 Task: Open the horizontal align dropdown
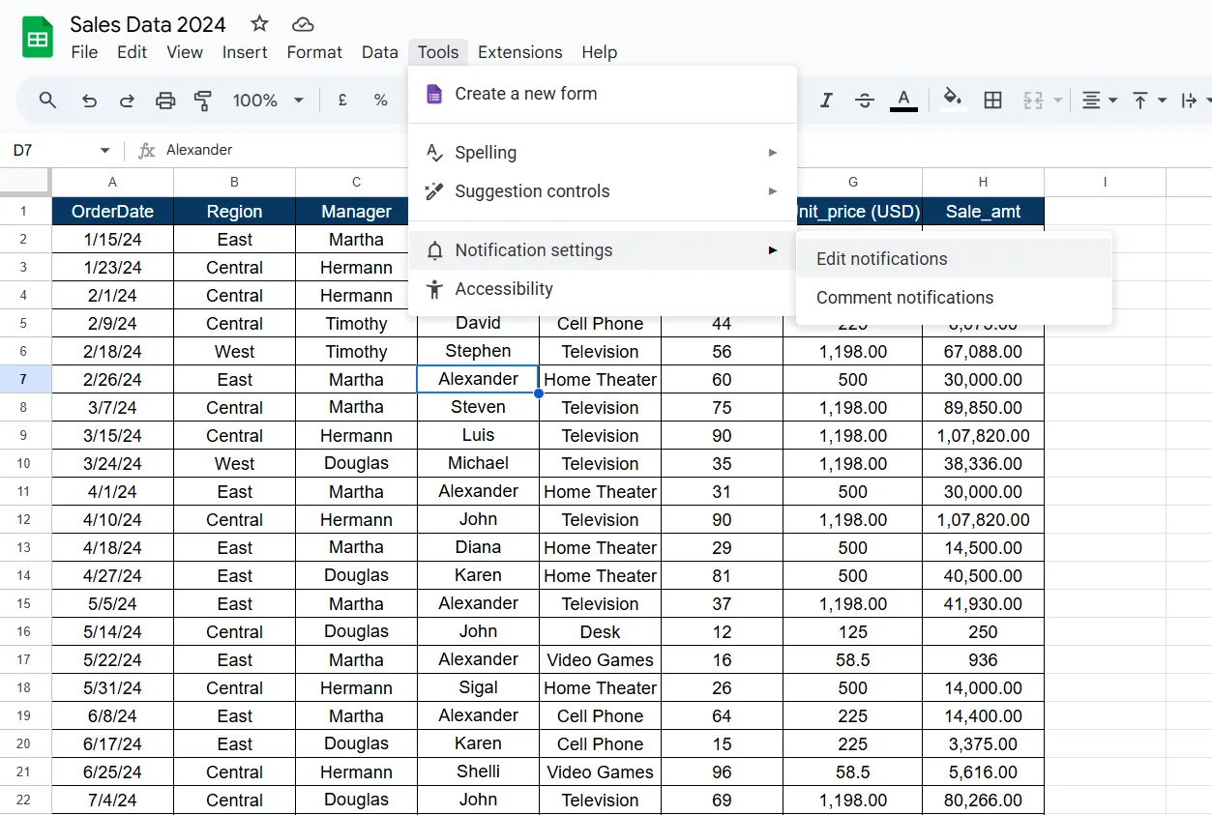click(x=1099, y=101)
